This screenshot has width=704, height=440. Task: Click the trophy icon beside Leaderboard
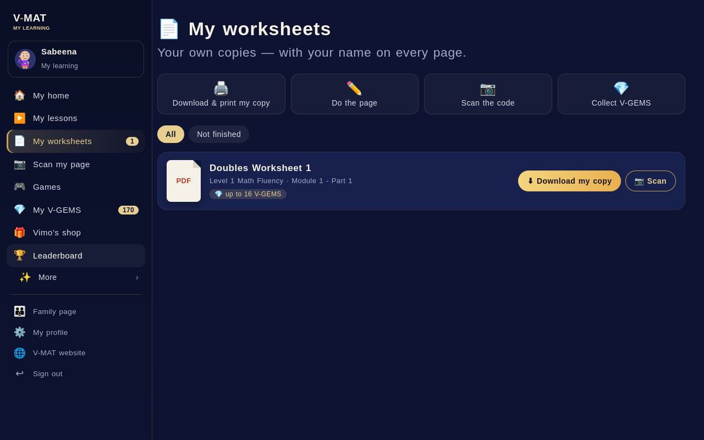20,255
